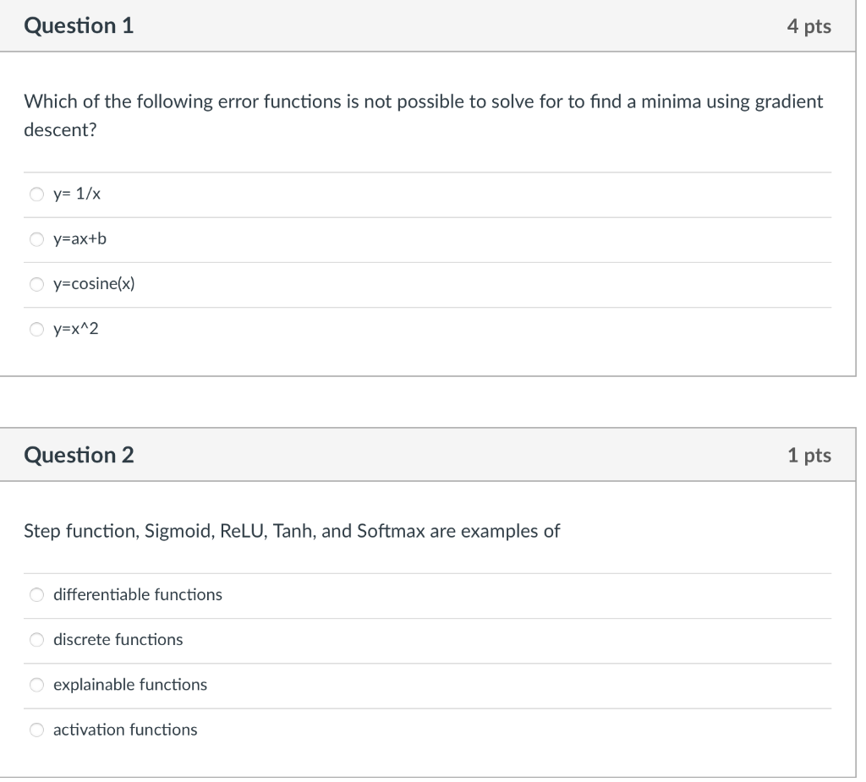Click the "differentiable functions" answer label
The image size is (866, 782).
tap(138, 594)
